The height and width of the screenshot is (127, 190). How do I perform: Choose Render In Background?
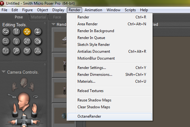[x=109, y=31]
